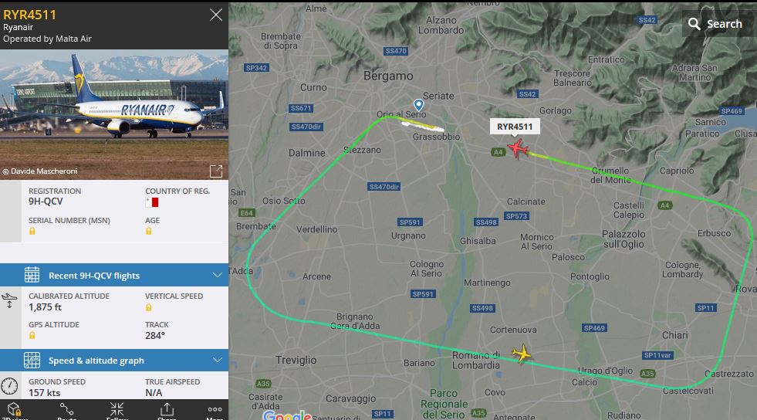The width and height of the screenshot is (757, 420).
Task: Show the flight Route
Action: [x=66, y=410]
